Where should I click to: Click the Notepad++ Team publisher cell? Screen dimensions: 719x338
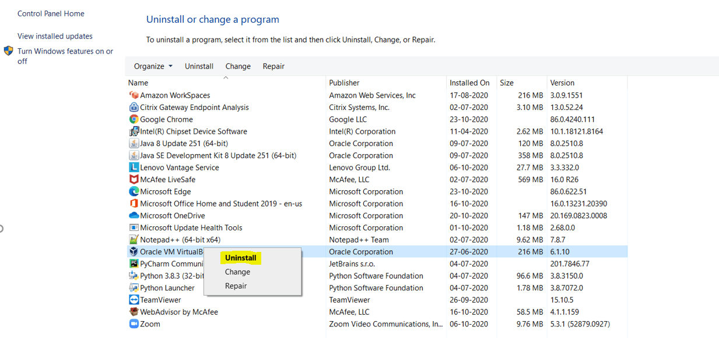[x=359, y=240]
